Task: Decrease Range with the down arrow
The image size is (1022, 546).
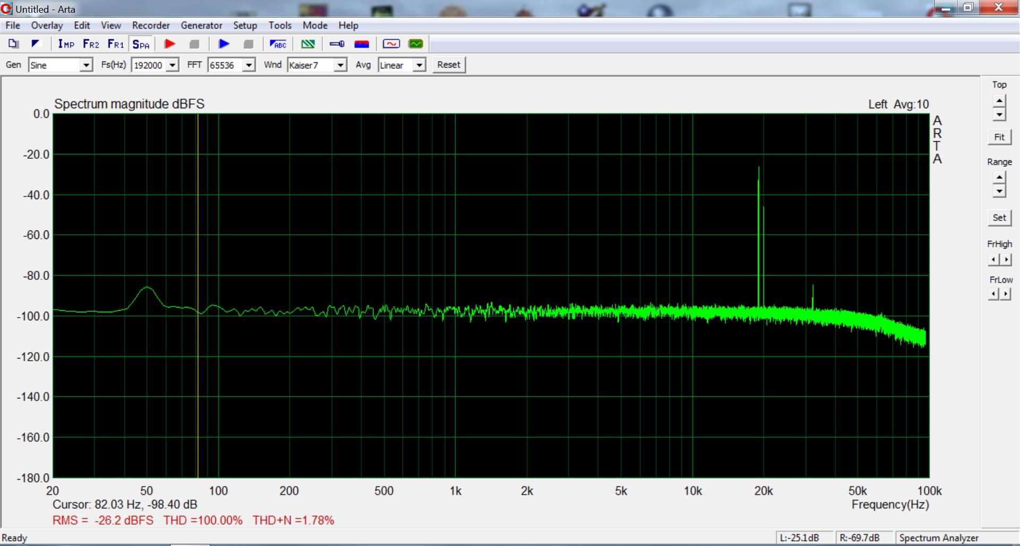Action: click(x=999, y=191)
